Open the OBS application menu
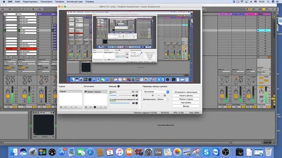 (10, 2)
